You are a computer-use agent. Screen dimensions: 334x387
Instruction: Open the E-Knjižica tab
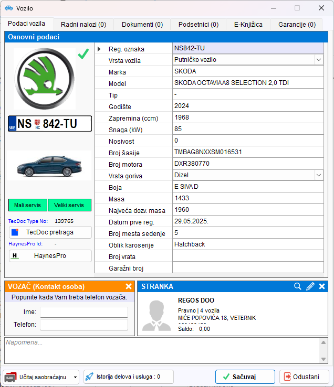pos(248,25)
